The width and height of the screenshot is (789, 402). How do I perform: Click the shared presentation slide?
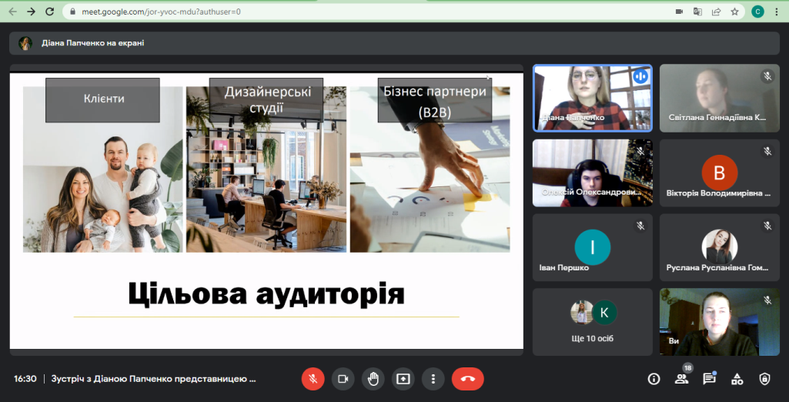pyautogui.click(x=266, y=211)
